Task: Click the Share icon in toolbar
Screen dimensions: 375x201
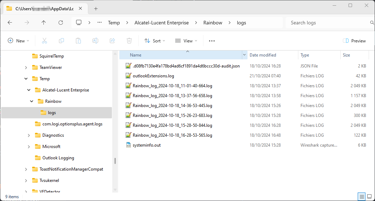Action: point(112,41)
